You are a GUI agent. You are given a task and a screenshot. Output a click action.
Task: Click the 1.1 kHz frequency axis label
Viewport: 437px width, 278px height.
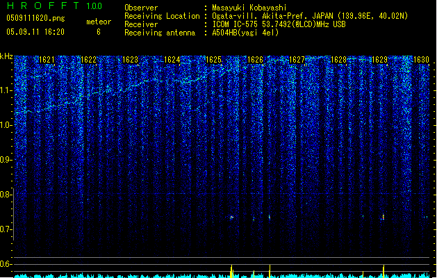6,90
